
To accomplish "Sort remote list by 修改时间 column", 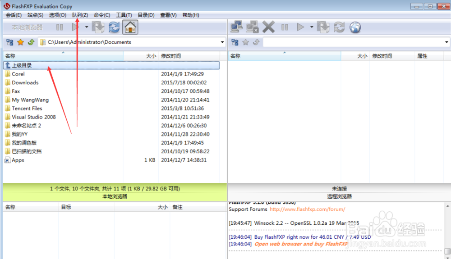I will pos(392,56).
